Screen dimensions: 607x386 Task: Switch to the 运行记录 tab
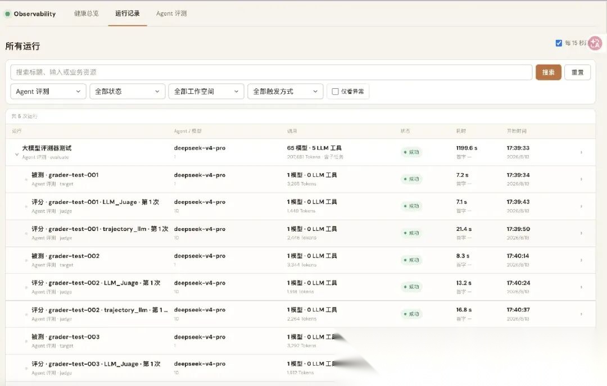(128, 13)
